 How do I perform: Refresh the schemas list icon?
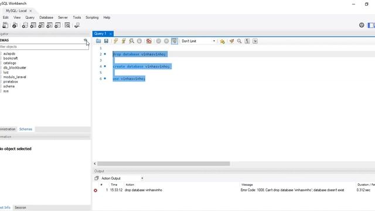pos(86,40)
